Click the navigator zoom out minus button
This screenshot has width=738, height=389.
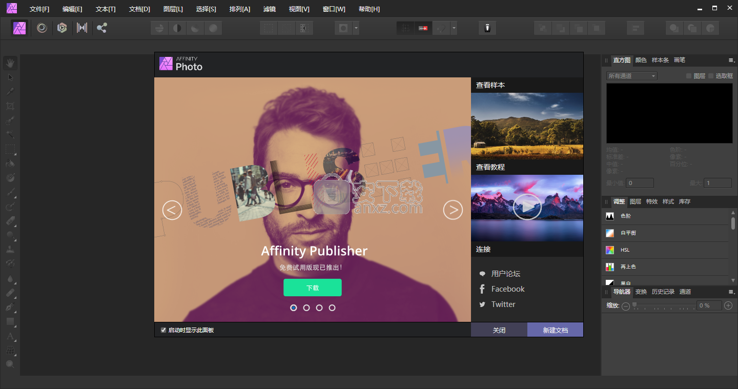626,305
